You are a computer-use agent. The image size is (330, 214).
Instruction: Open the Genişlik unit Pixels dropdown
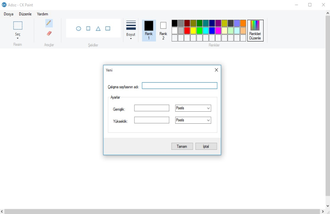(x=193, y=108)
